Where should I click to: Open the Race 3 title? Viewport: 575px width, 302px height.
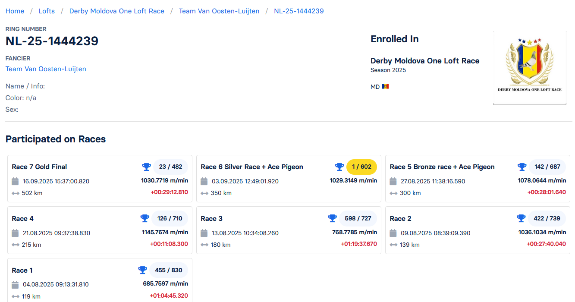(211, 219)
